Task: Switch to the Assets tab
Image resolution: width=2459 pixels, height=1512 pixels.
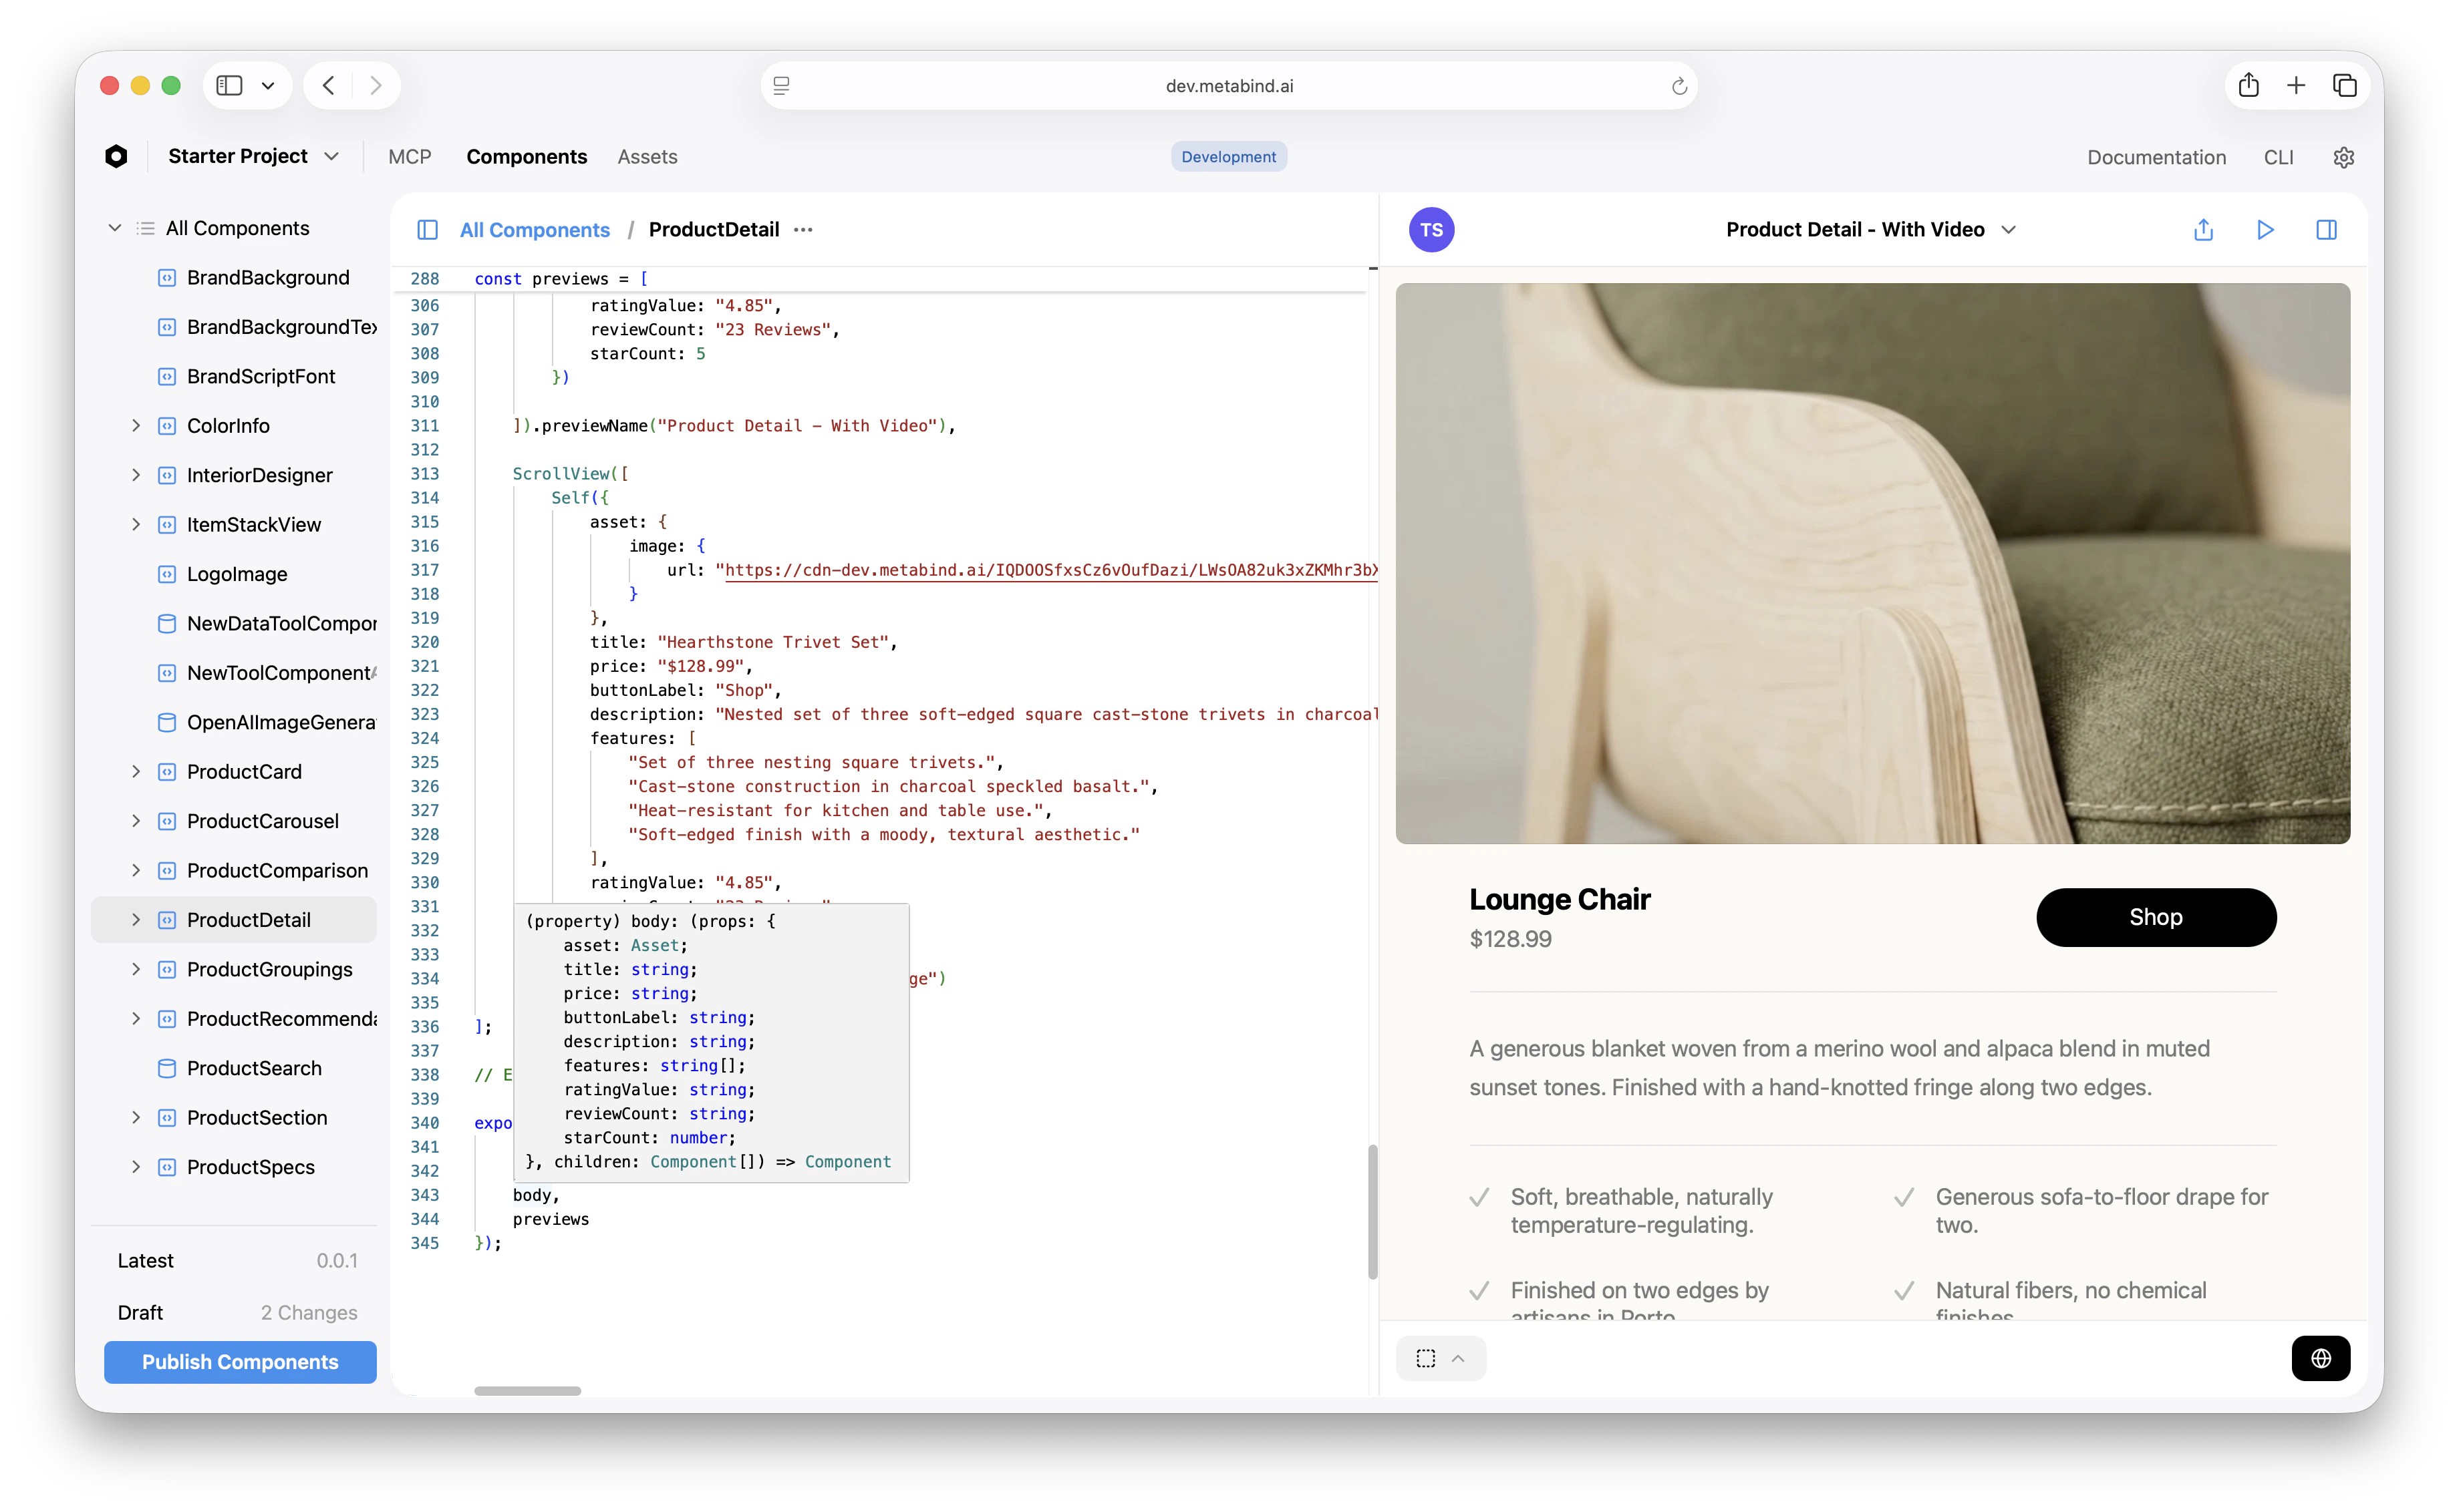Action: coord(647,157)
